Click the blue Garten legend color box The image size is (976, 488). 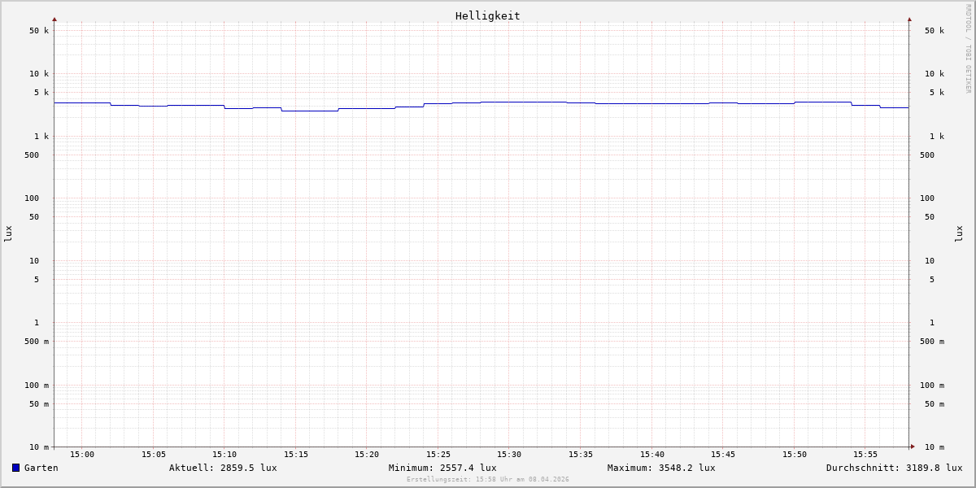point(15,468)
